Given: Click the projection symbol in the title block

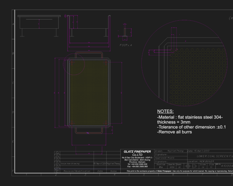Looking at the screenshot, I should coord(191,166).
